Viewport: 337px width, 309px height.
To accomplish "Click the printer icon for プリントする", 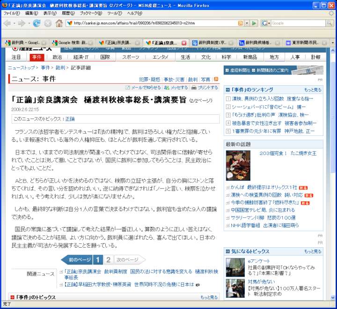I will (194, 88).
